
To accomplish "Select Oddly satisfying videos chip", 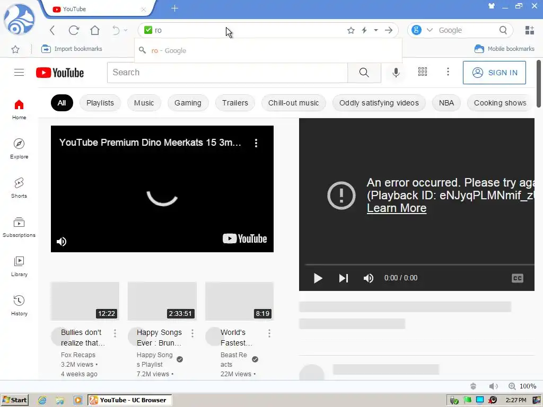I will [x=379, y=103].
